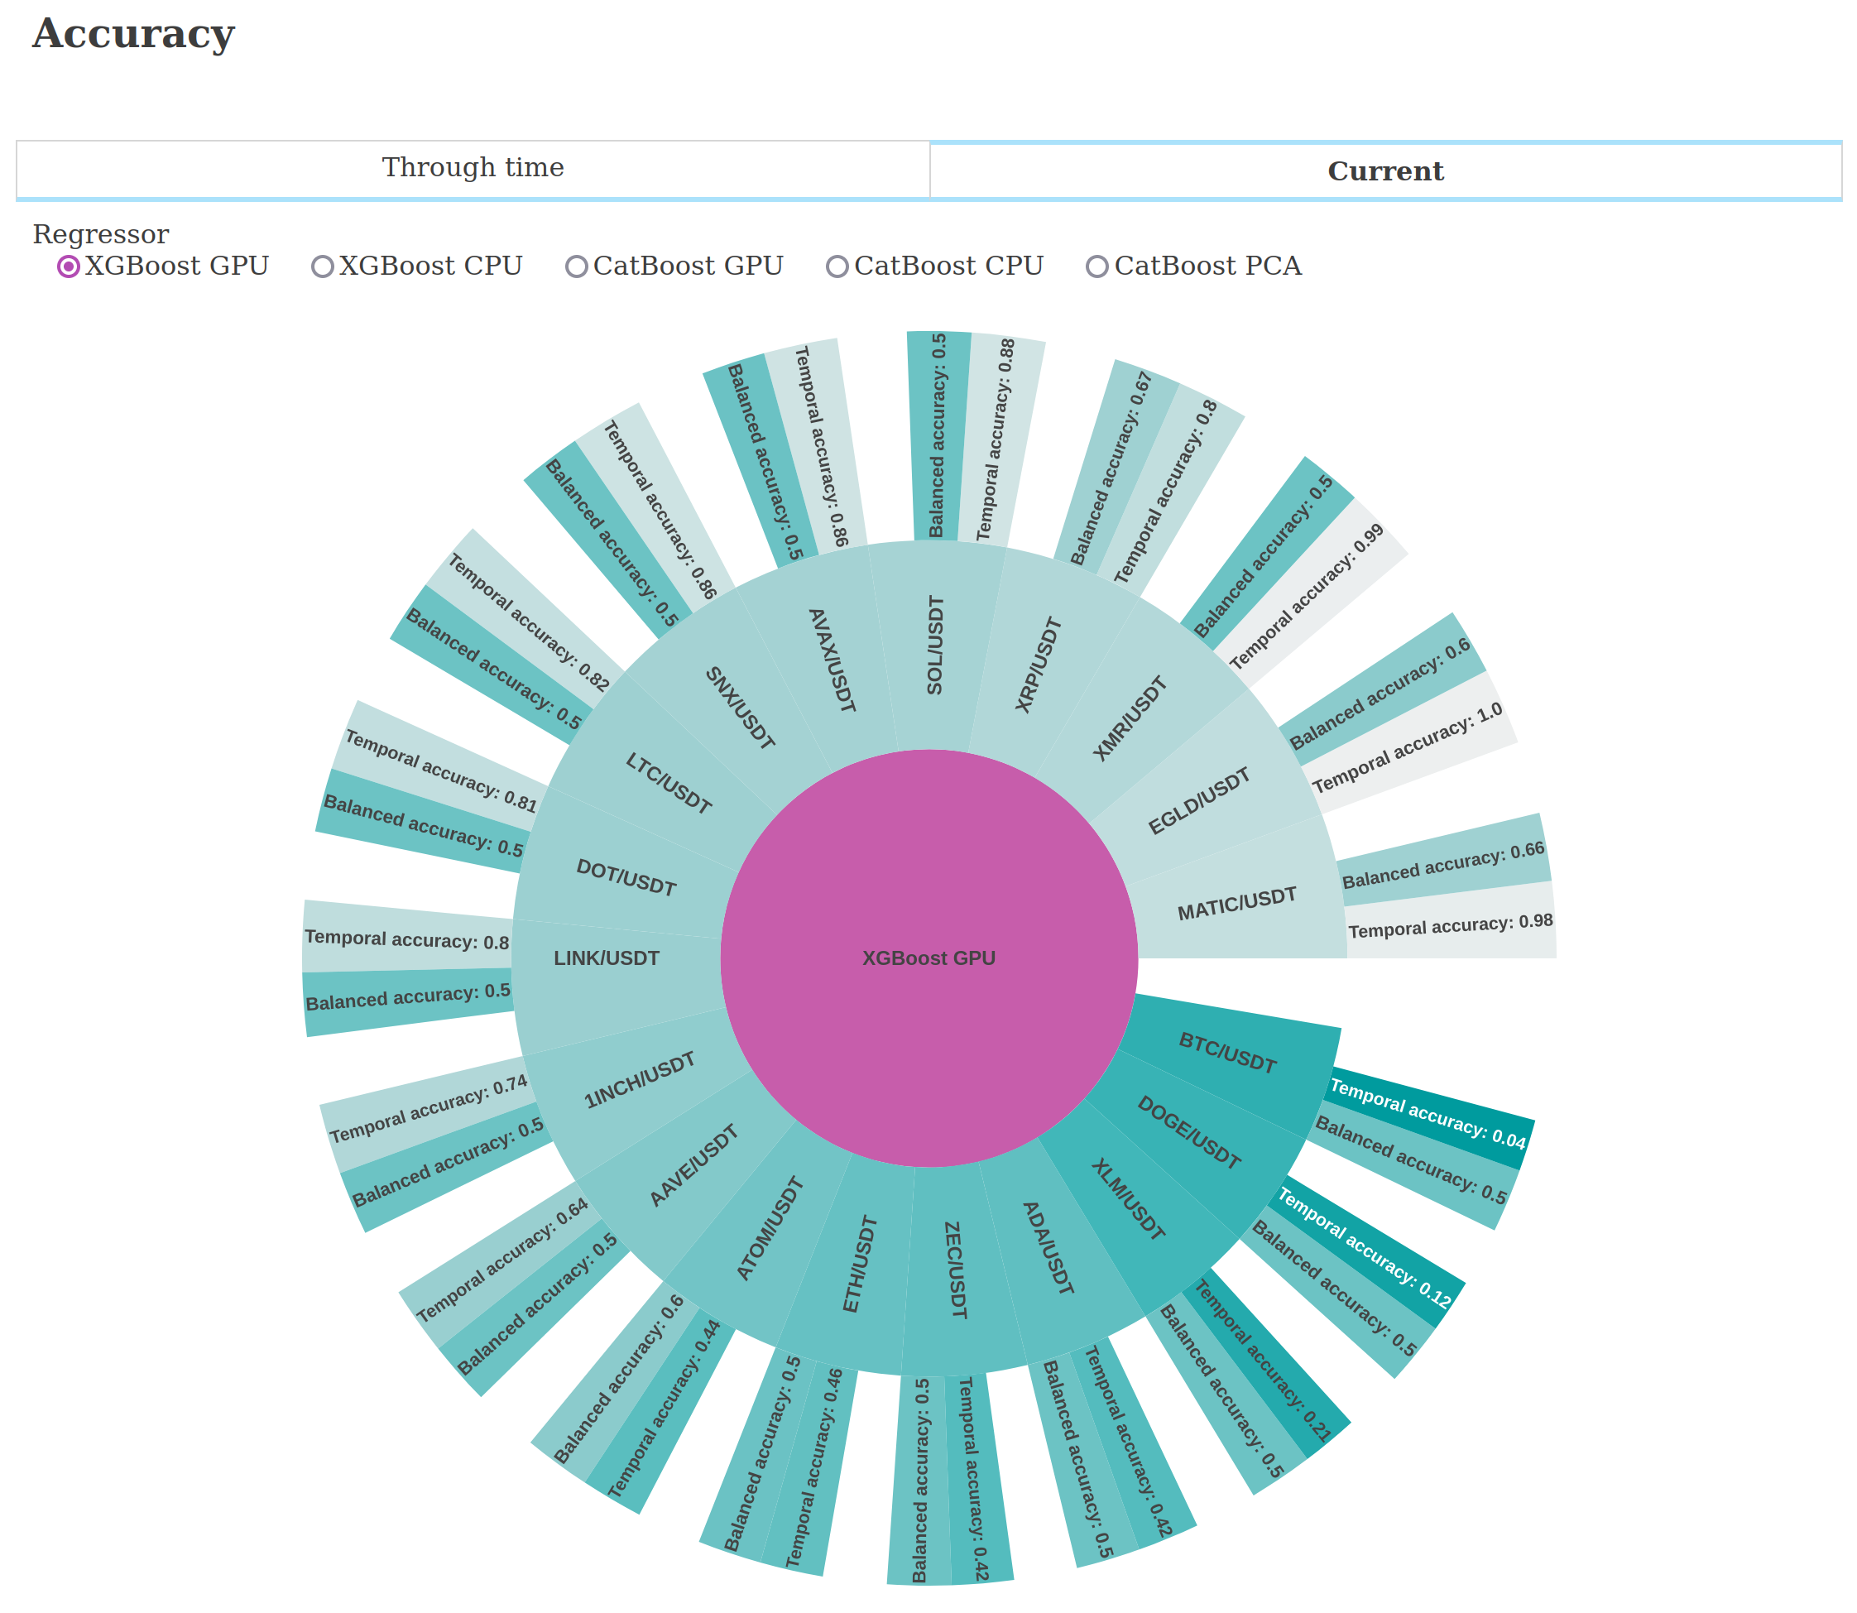
Task: Expand the BTC/USDT sunburst segment
Action: click(1227, 1054)
